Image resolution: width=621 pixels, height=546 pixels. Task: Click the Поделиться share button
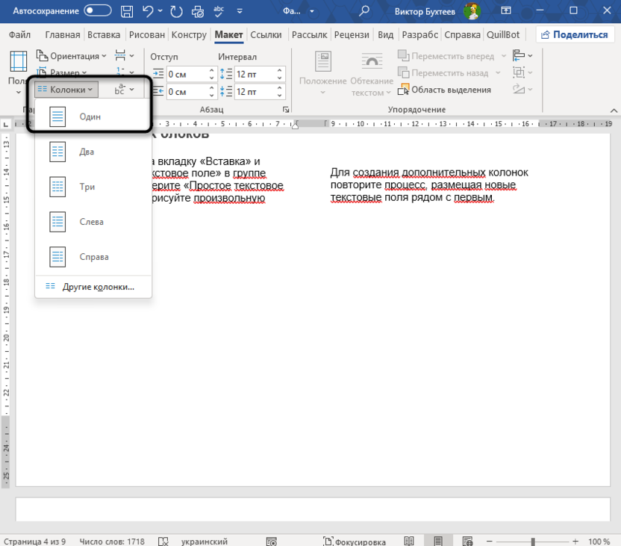point(573,35)
